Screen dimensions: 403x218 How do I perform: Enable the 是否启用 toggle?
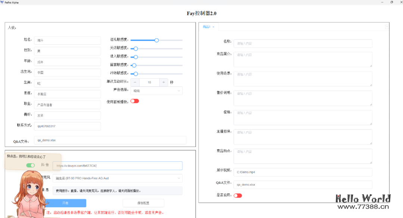(238, 195)
